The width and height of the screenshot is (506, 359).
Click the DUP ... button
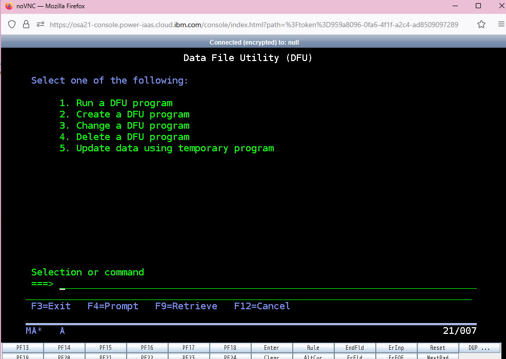point(479,348)
